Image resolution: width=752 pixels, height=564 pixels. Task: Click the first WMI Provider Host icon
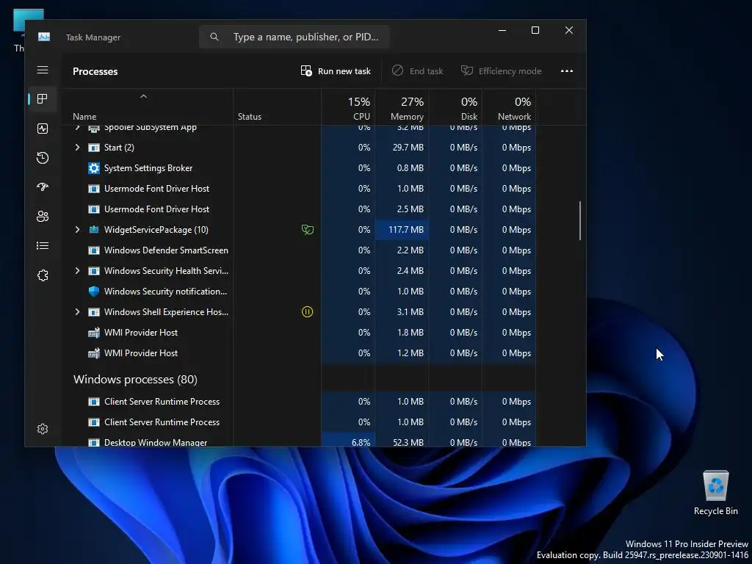pyautogui.click(x=94, y=333)
